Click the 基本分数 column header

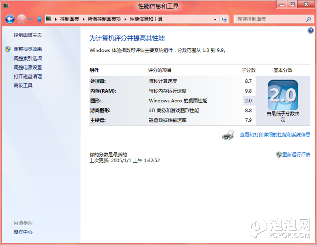(x=283, y=70)
